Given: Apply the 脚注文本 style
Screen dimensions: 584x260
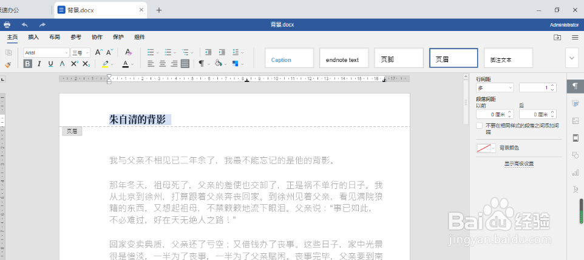Looking at the screenshot, I should pyautogui.click(x=508, y=58).
